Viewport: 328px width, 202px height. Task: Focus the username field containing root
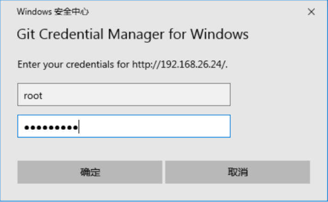124,94
